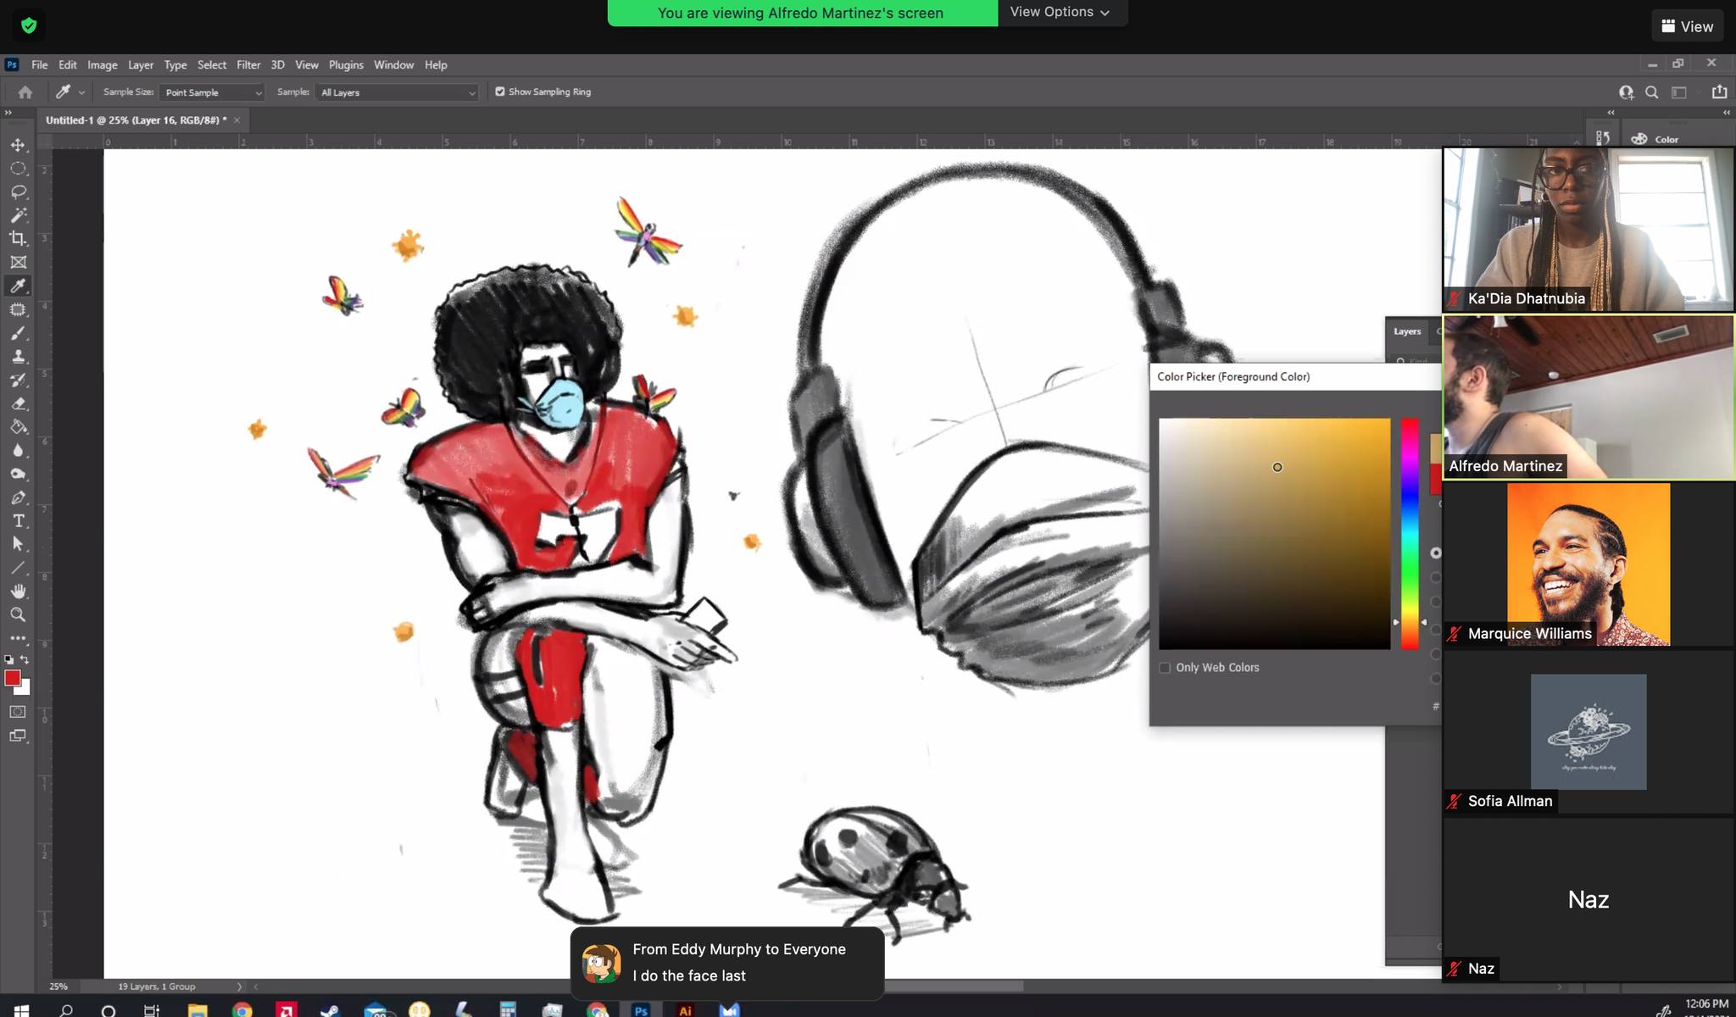Swap foreground and background colors
1736x1017 pixels.
point(25,659)
